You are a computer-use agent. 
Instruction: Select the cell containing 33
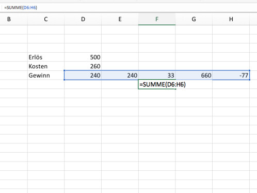[157, 76]
